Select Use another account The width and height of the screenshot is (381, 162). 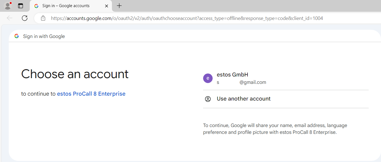coord(244,99)
